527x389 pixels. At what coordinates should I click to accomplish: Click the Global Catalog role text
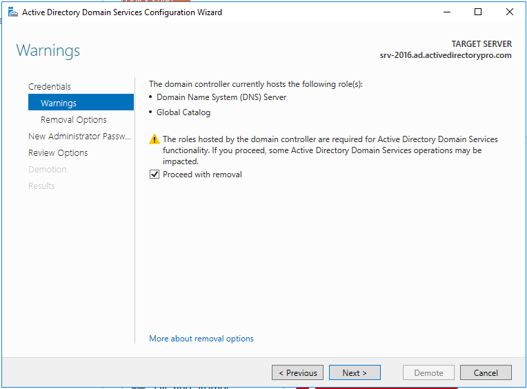click(183, 112)
